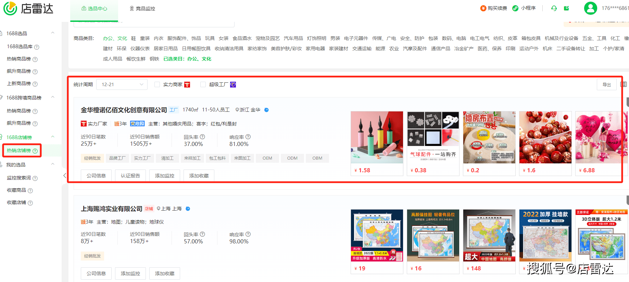Open the 统计周期 12-21 dropdown

122,84
